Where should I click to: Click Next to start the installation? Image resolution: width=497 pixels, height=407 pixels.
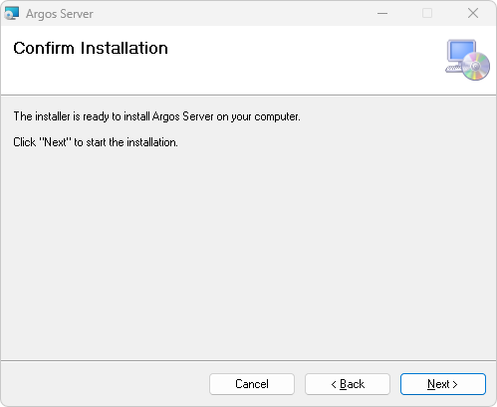pyautogui.click(x=443, y=384)
